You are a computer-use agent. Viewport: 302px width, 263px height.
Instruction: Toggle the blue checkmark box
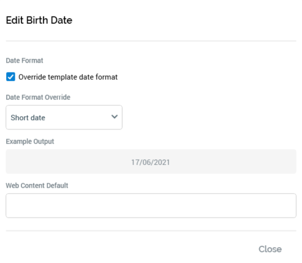10,77
